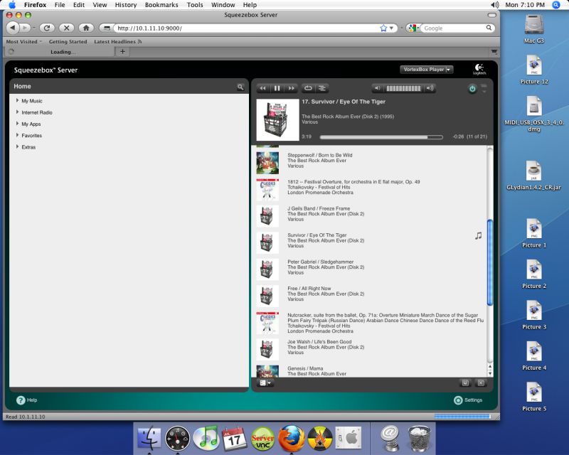The image size is (569, 455).
Task: Click Steppenwolf track album thumbnail
Action: pos(267,163)
